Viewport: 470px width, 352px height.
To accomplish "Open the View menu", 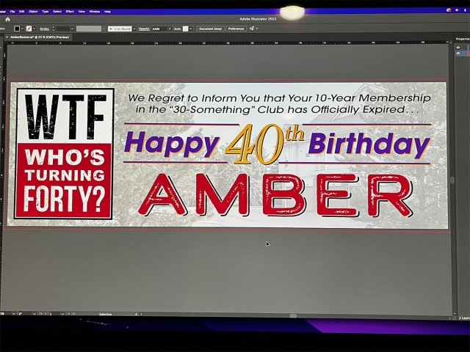I will tap(82, 12).
